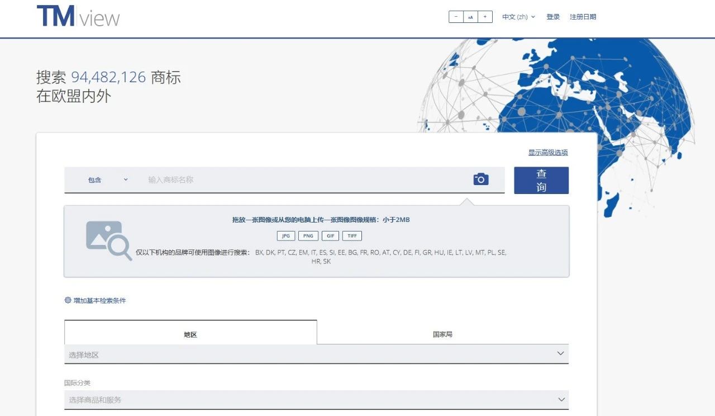
Task: Click the gear icon beside 增加基本检索条件
Action: point(68,300)
